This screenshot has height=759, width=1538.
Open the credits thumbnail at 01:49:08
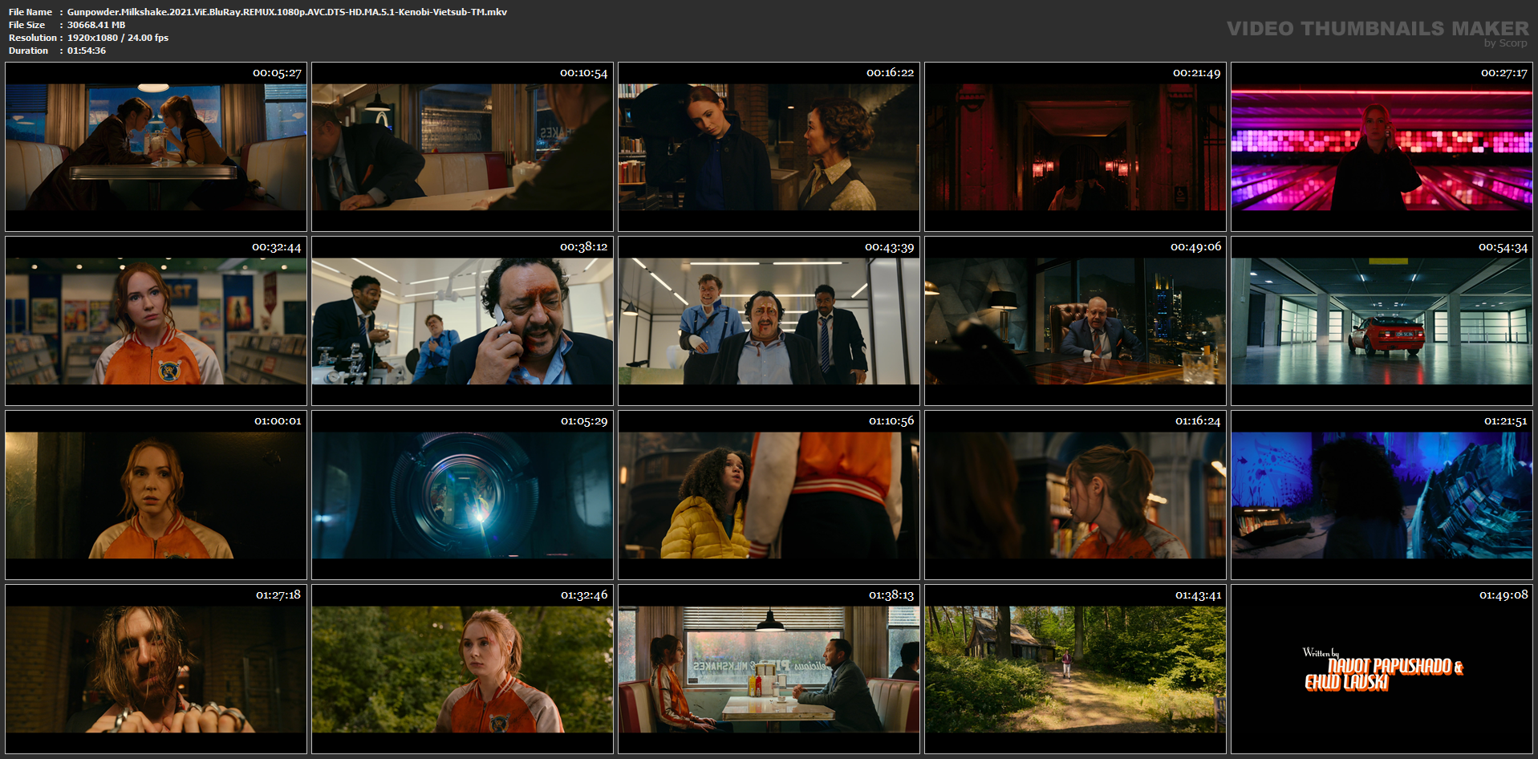pos(1382,669)
